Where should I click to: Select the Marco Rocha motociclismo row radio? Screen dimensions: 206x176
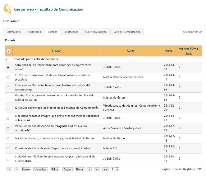(x=8, y=88)
